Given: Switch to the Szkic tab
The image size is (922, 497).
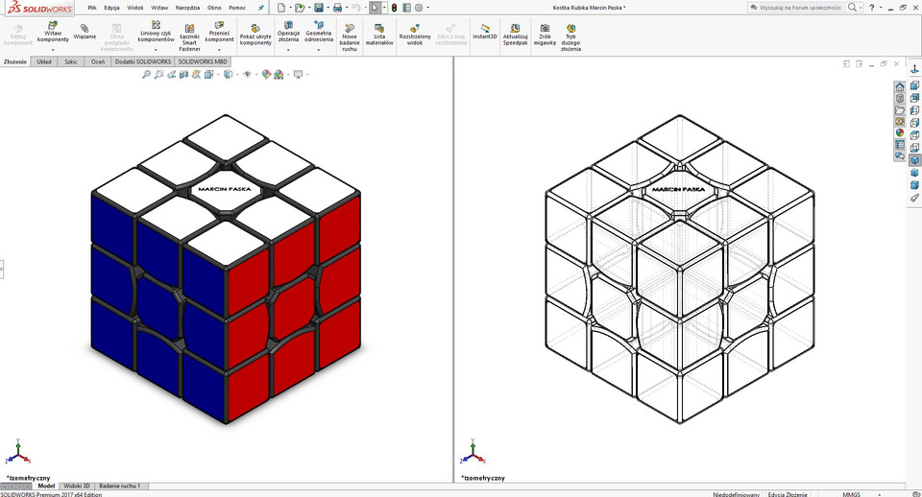Looking at the screenshot, I should click(x=71, y=61).
